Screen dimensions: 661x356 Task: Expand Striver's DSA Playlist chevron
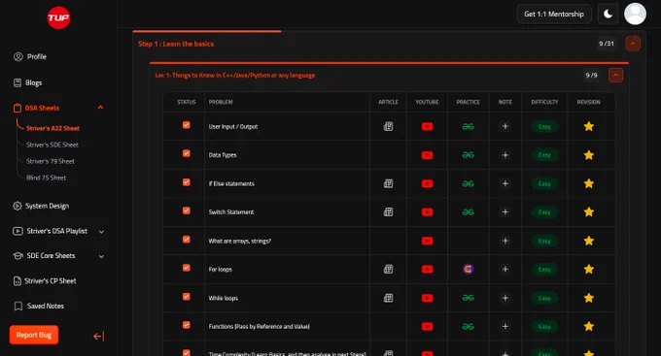point(101,232)
